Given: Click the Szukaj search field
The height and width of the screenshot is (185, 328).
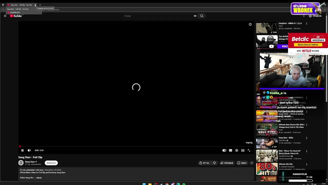Looking at the screenshot, I should (x=158, y=16).
